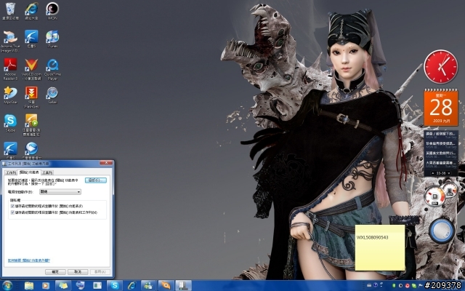
Task: Open the fourth headline in feed gadget
Action: point(441,165)
